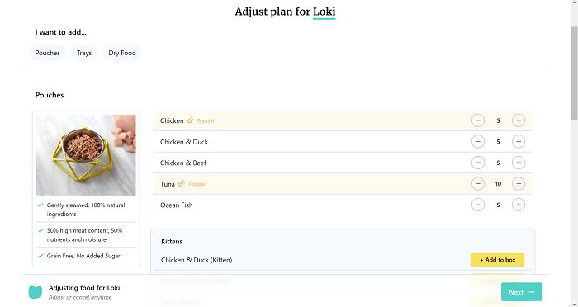Jump to the Dry Food section
Viewport: 578px width, 307px height.
tap(122, 53)
